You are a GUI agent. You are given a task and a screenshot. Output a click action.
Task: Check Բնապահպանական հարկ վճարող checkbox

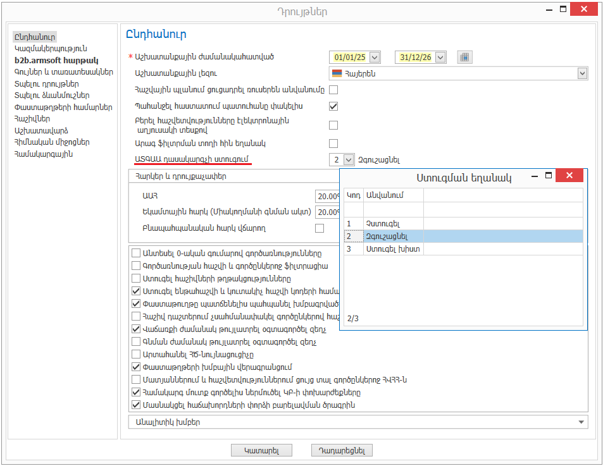(x=320, y=228)
